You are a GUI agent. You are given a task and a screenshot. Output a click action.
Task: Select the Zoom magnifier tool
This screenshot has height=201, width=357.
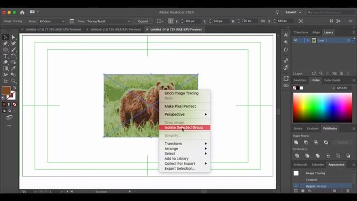point(13,81)
